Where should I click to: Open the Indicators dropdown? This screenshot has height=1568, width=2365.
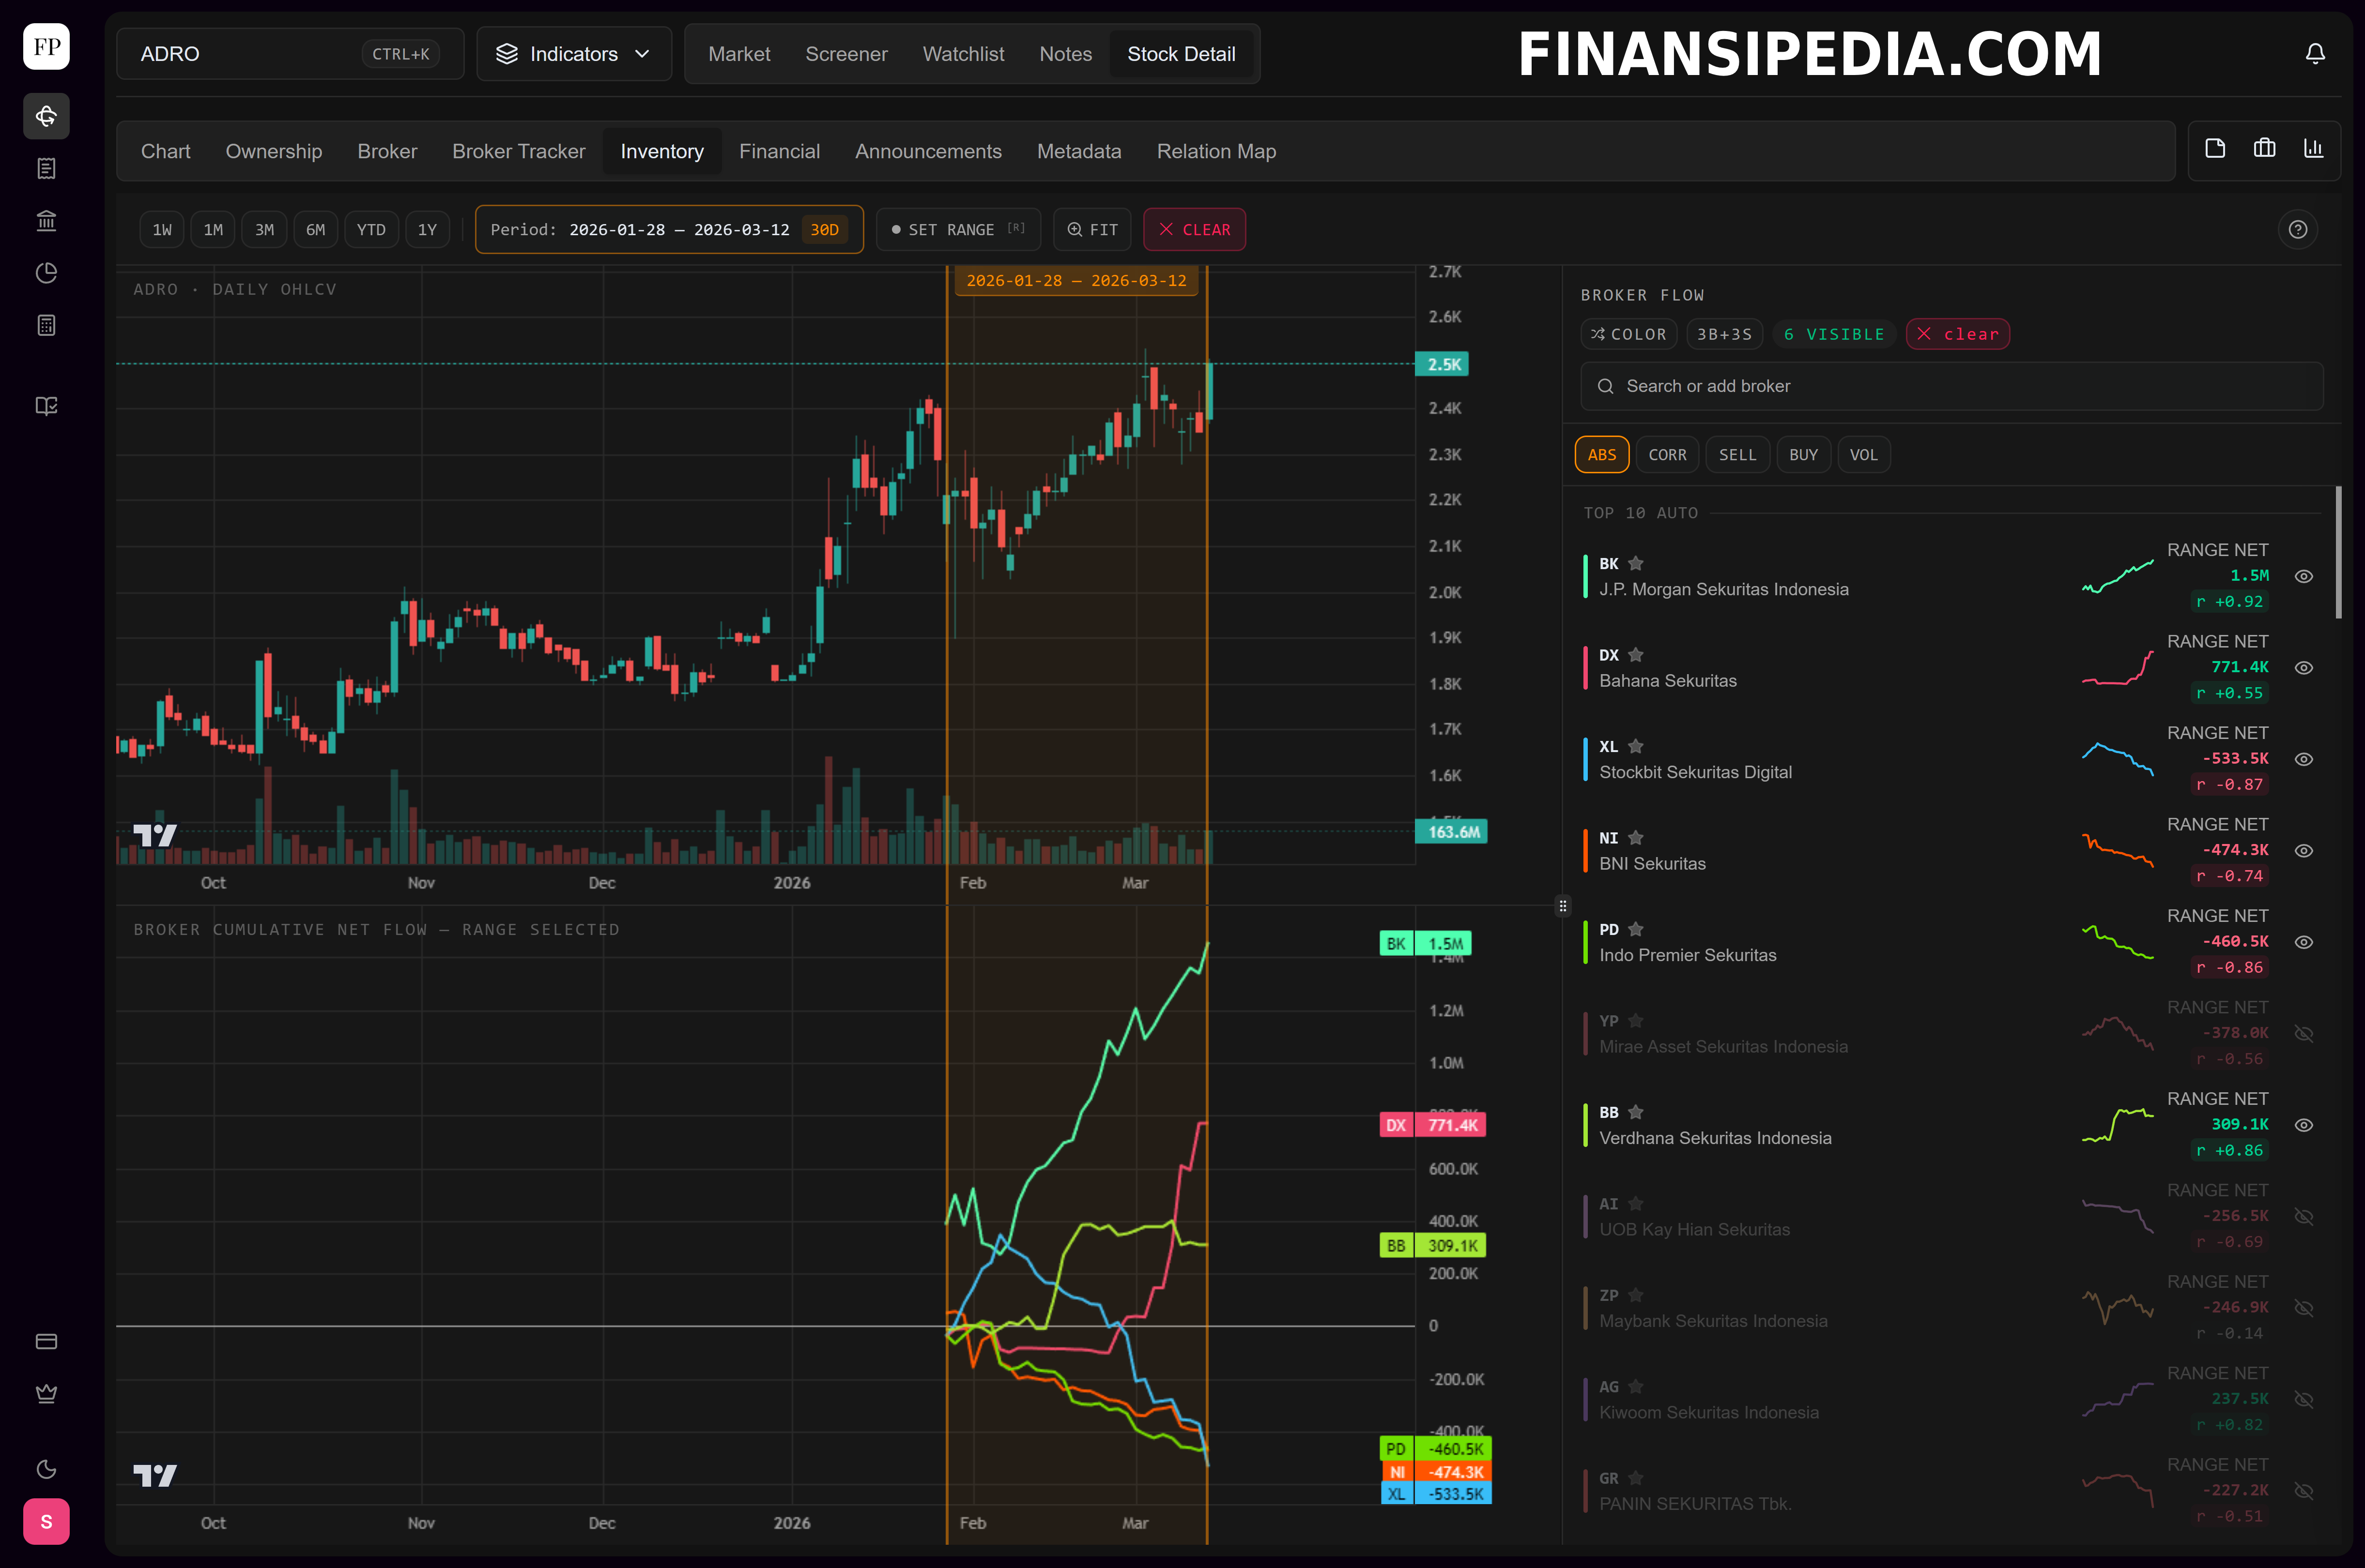[x=573, y=54]
